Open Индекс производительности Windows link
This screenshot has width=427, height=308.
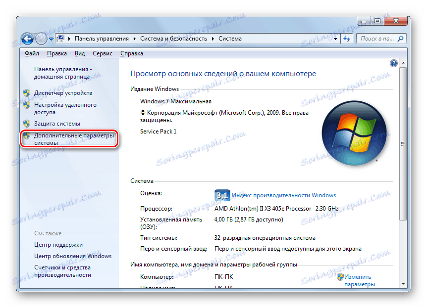coord(284,195)
